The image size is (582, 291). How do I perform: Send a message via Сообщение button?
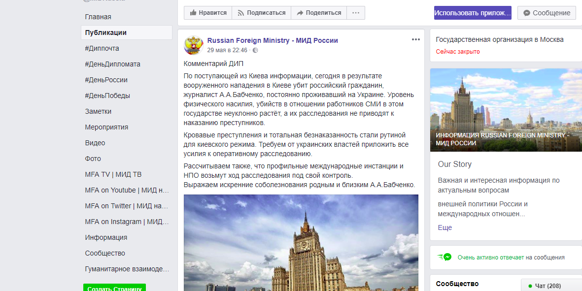click(547, 13)
